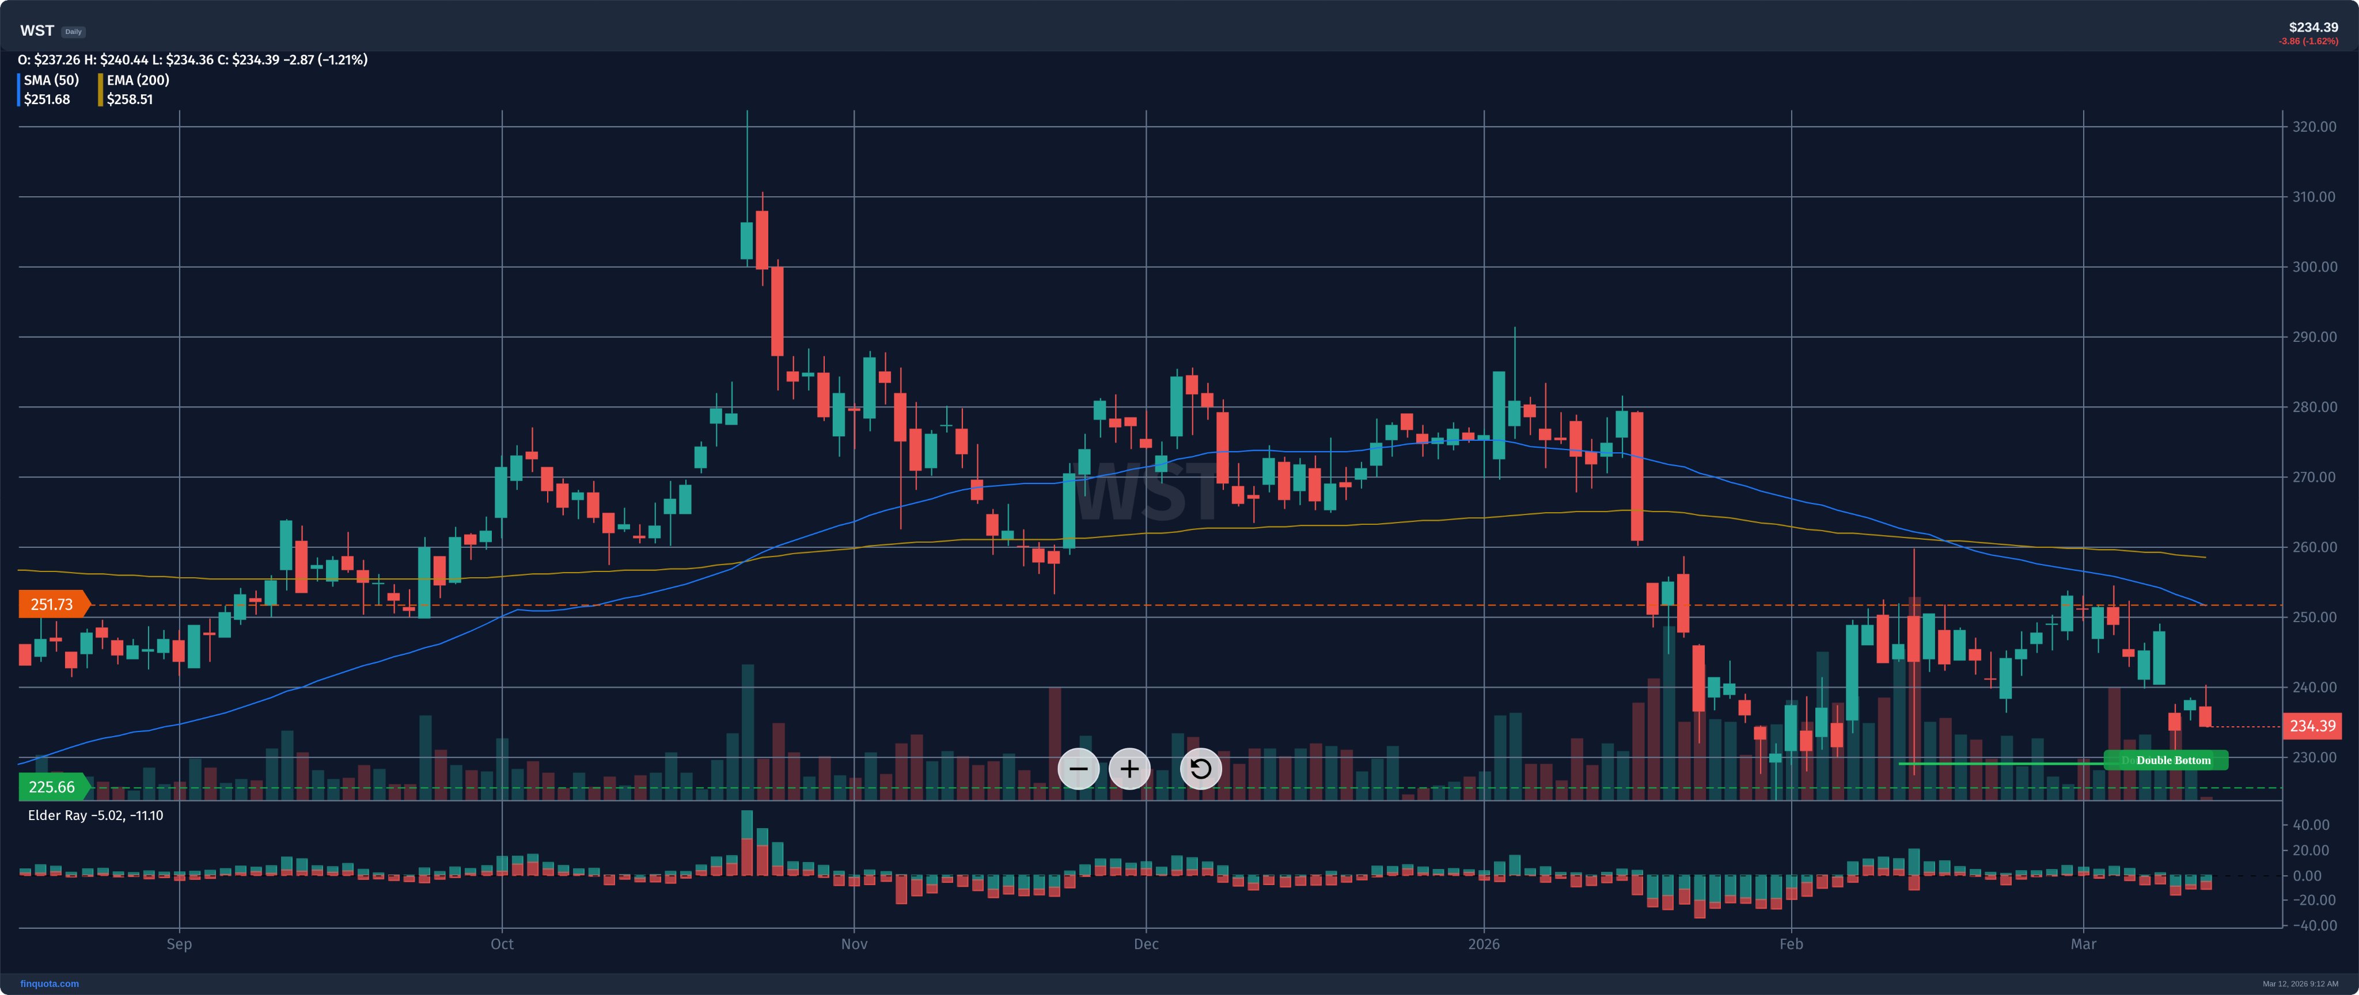Click the WST ticker symbol title
2359x995 pixels.
[x=37, y=31]
